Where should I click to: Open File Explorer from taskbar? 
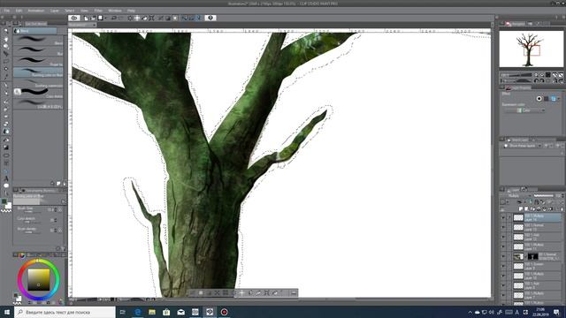(152, 312)
